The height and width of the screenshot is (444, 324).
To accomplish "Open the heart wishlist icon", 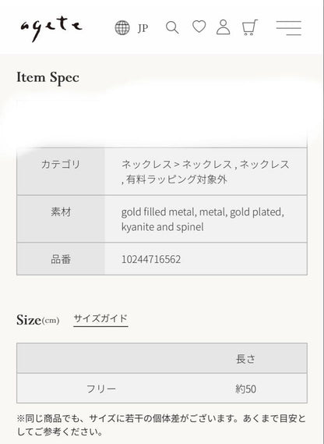I will (x=199, y=27).
